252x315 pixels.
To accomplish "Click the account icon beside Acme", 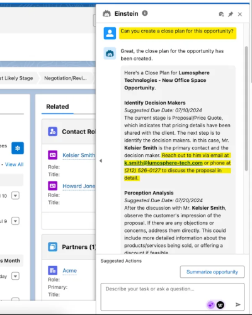I will click(x=52, y=270).
